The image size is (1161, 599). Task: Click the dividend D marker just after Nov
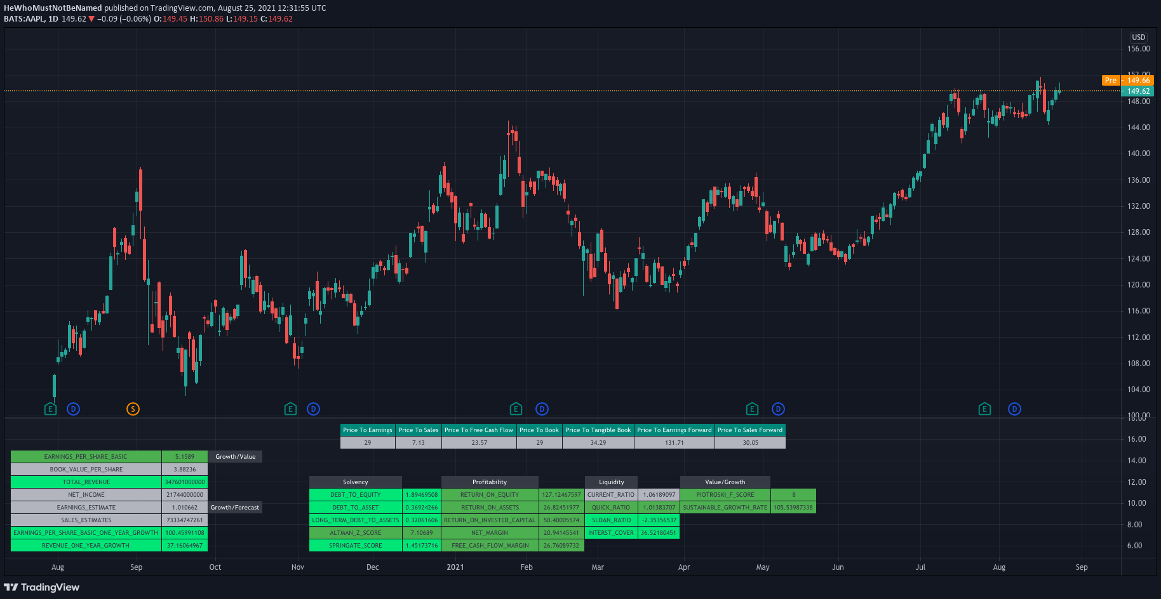tap(313, 409)
